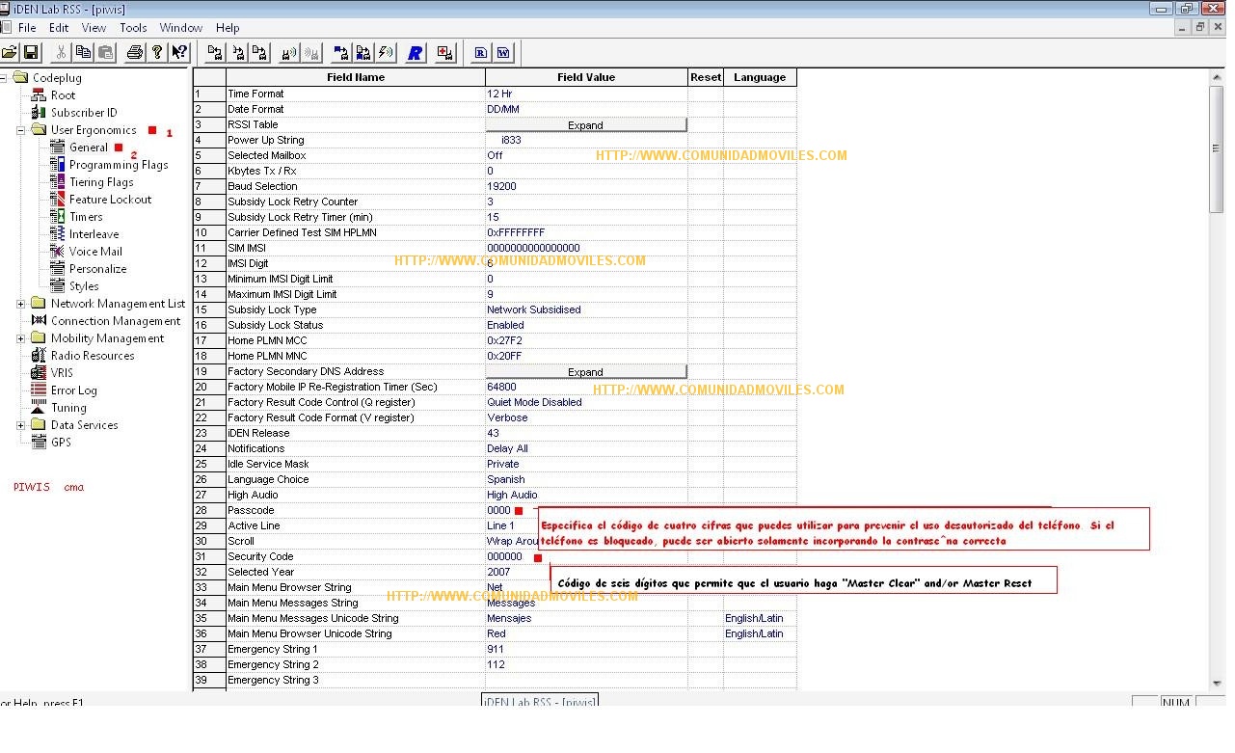Click the lightning bolt radio toolbar icon

(x=385, y=52)
